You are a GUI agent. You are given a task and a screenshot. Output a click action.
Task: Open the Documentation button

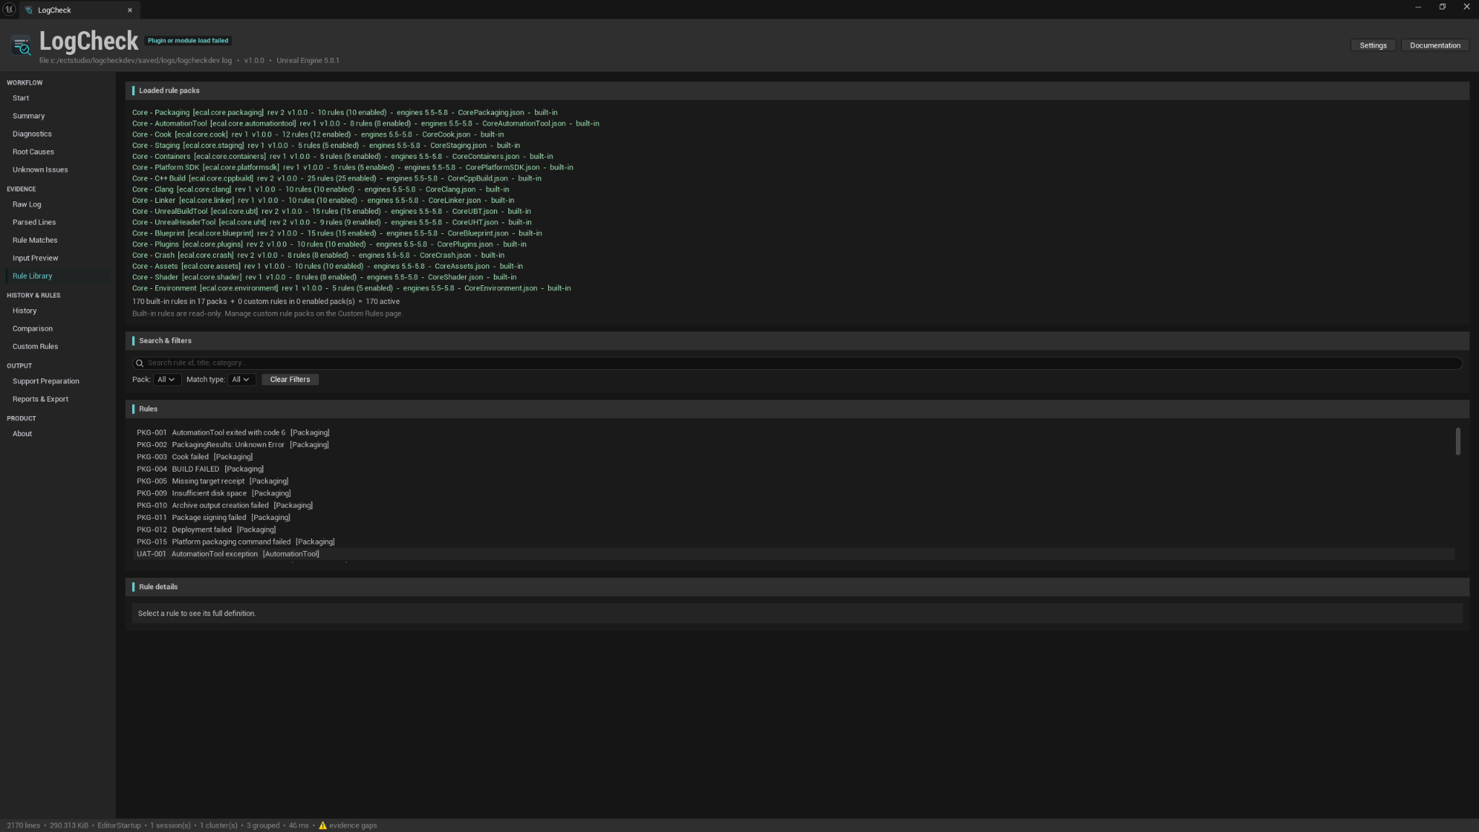click(1435, 45)
